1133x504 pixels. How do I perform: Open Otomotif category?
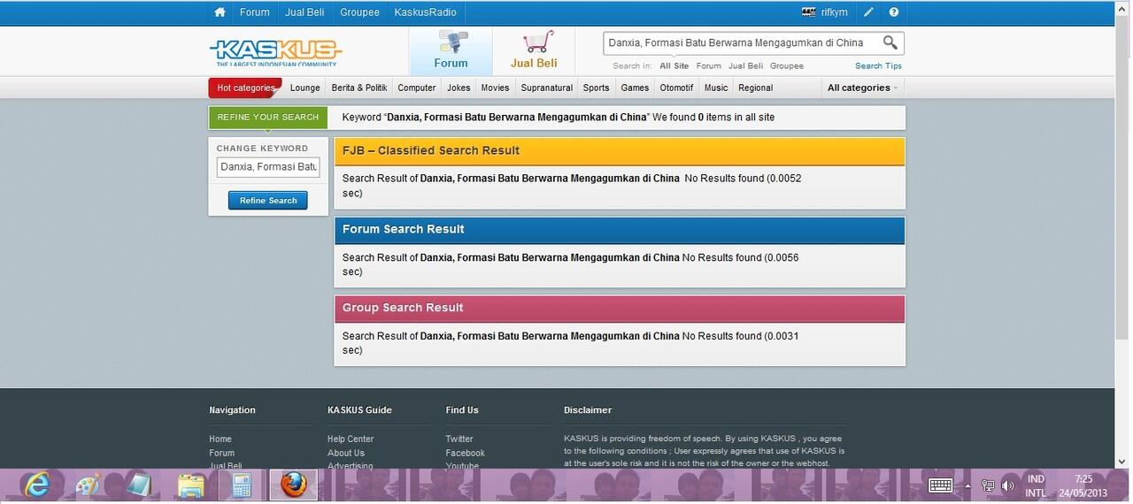[x=676, y=88]
